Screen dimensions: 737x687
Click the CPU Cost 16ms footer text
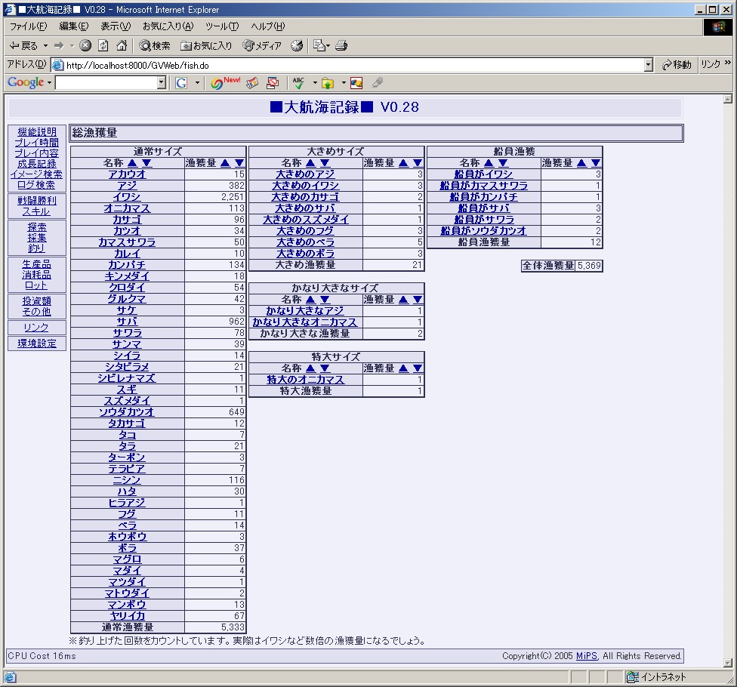[x=42, y=656]
